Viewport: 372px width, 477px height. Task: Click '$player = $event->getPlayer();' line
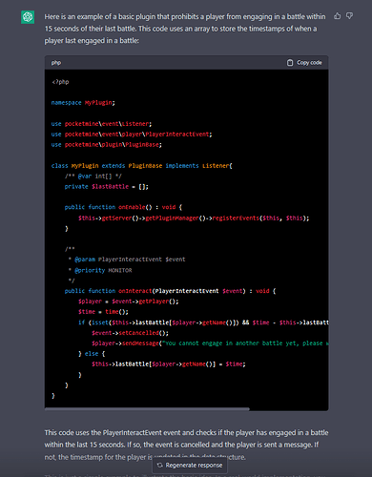click(129, 301)
